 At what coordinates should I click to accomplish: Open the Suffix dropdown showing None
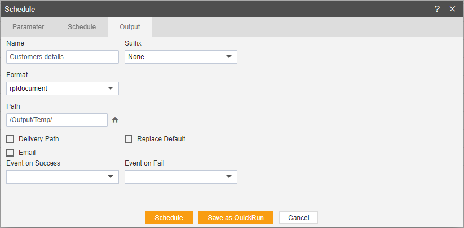(x=181, y=57)
